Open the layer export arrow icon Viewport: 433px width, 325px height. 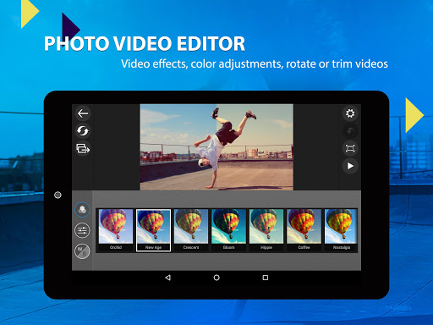pos(83,148)
